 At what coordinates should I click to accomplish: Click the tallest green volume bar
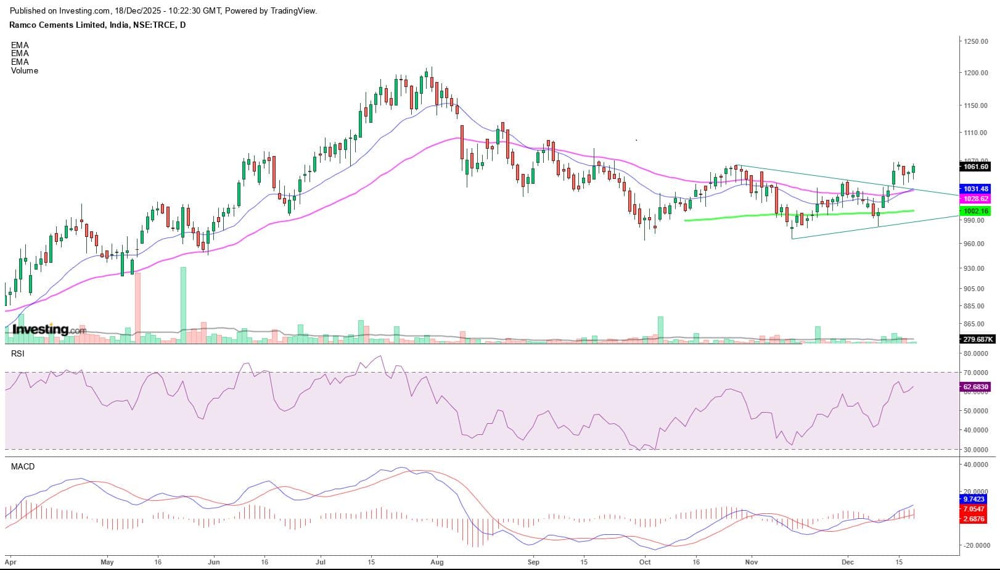pyautogui.click(x=183, y=305)
